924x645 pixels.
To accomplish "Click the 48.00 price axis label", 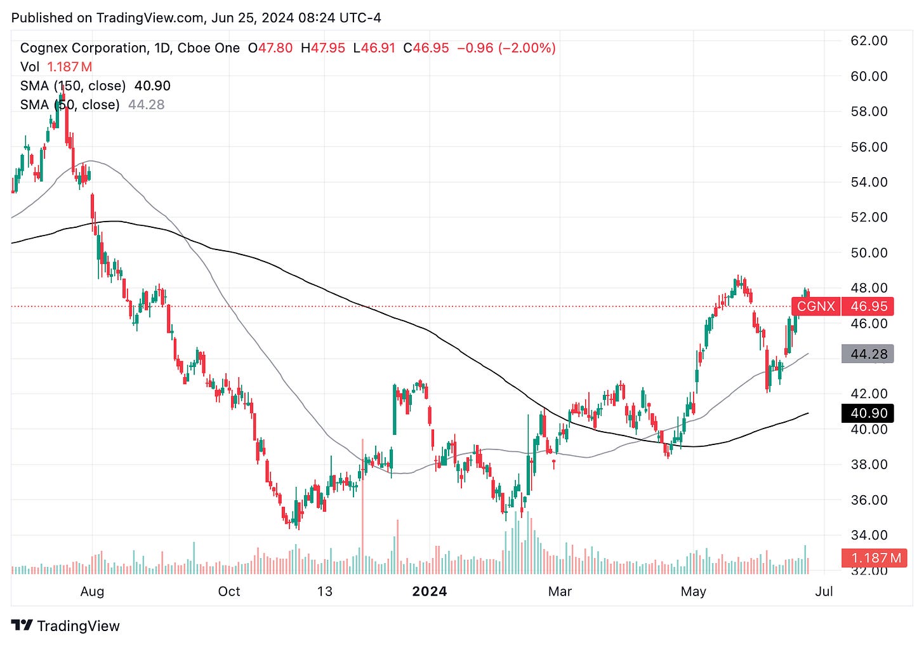I will pos(869,288).
